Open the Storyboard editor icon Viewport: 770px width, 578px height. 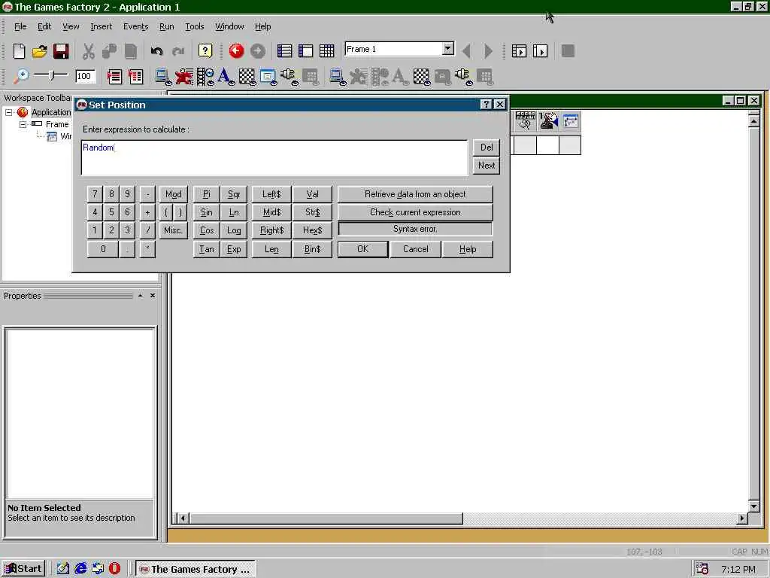tap(284, 50)
